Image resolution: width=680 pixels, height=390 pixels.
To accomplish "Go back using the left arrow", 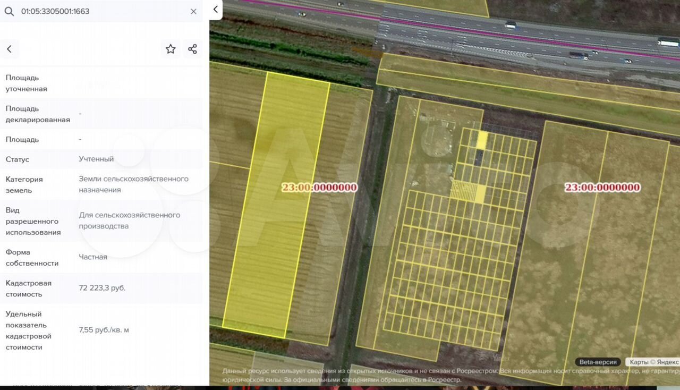I will [9, 49].
